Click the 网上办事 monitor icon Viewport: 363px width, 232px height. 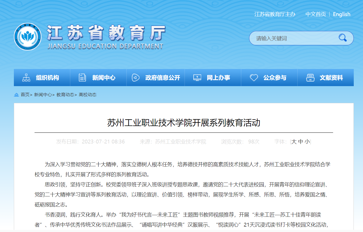(x=197, y=78)
